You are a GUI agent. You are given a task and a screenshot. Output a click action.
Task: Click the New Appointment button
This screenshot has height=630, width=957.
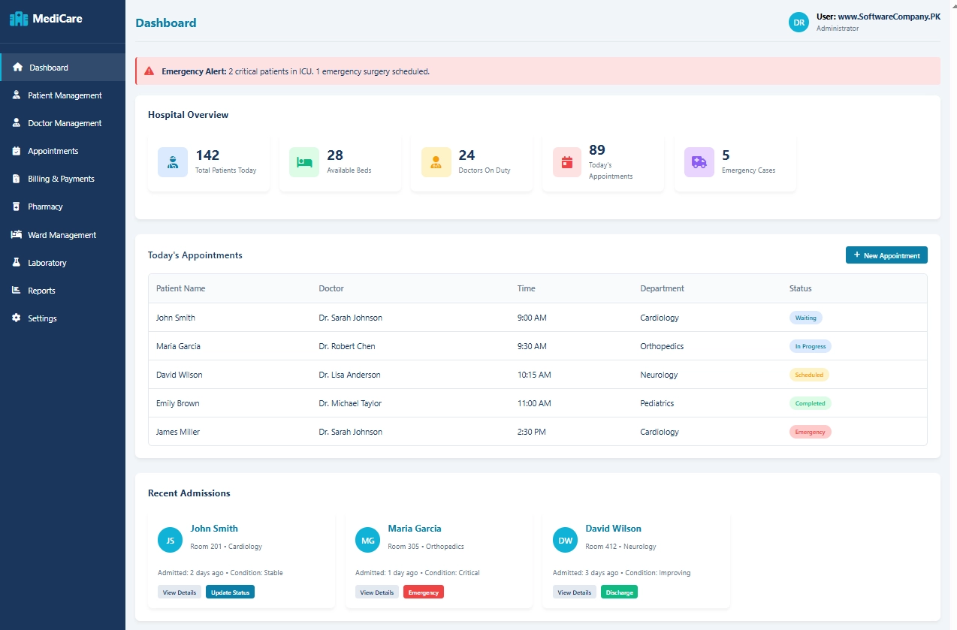tap(886, 255)
